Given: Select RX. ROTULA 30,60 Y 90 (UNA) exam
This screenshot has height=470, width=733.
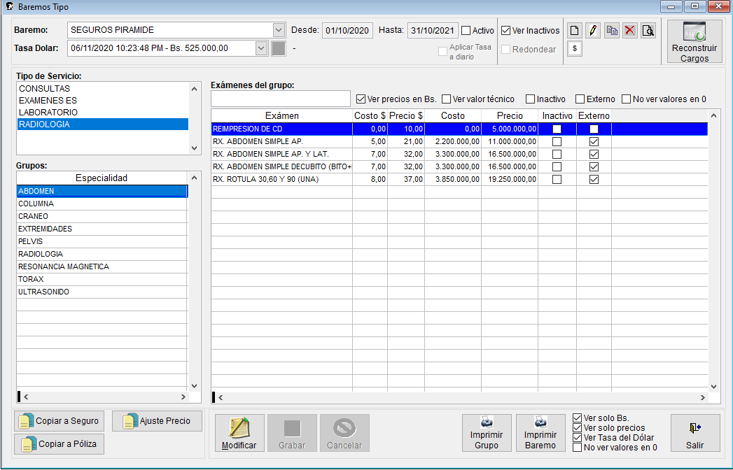Looking at the screenshot, I should tap(459, 180).
